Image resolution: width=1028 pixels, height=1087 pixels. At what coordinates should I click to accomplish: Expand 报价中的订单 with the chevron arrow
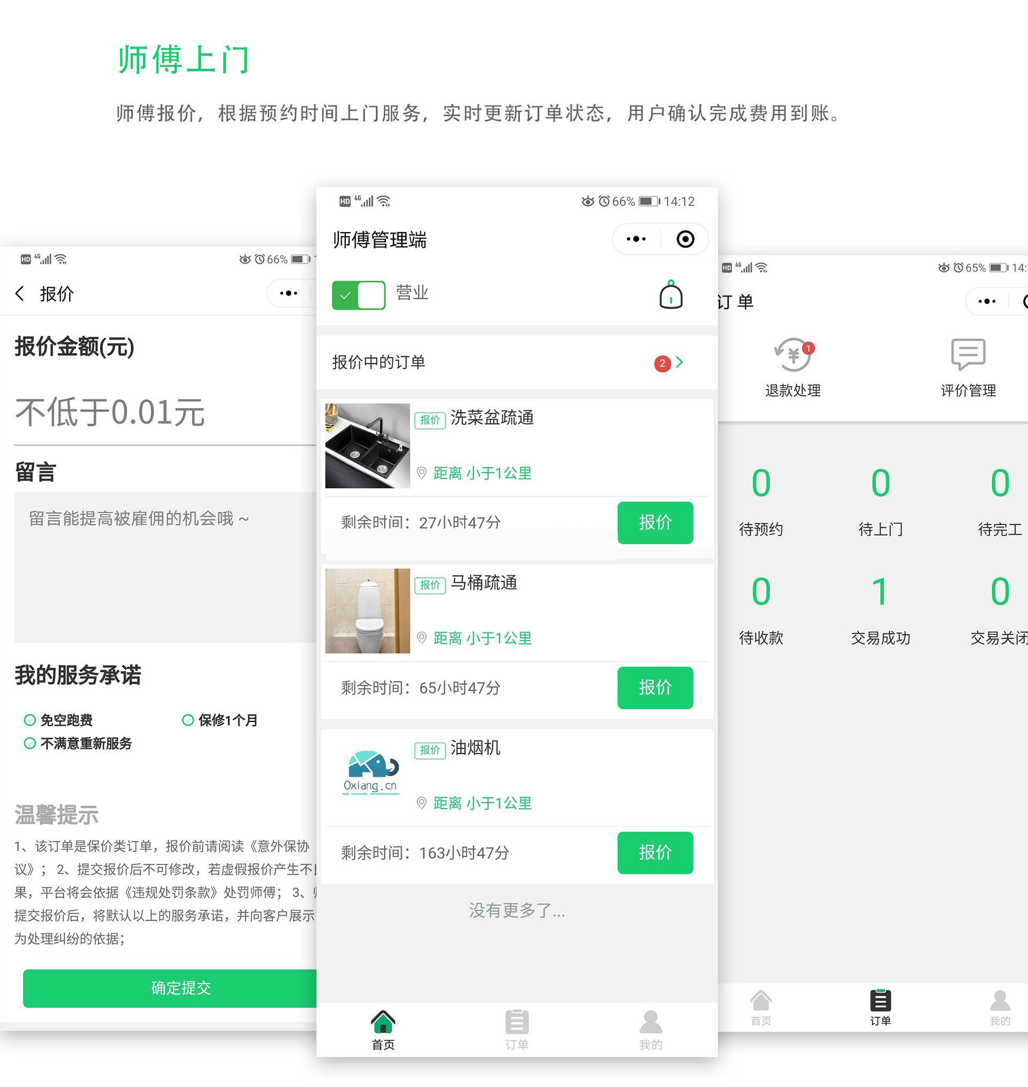(x=679, y=362)
